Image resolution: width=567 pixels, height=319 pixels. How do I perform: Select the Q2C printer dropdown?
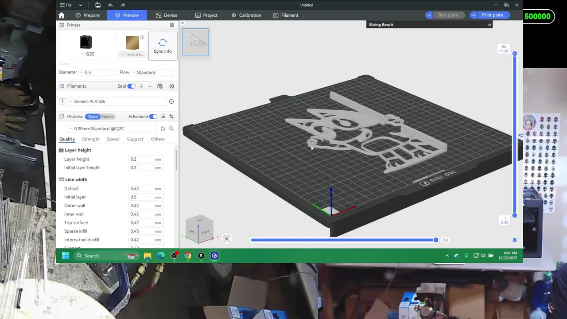pyautogui.click(x=87, y=54)
